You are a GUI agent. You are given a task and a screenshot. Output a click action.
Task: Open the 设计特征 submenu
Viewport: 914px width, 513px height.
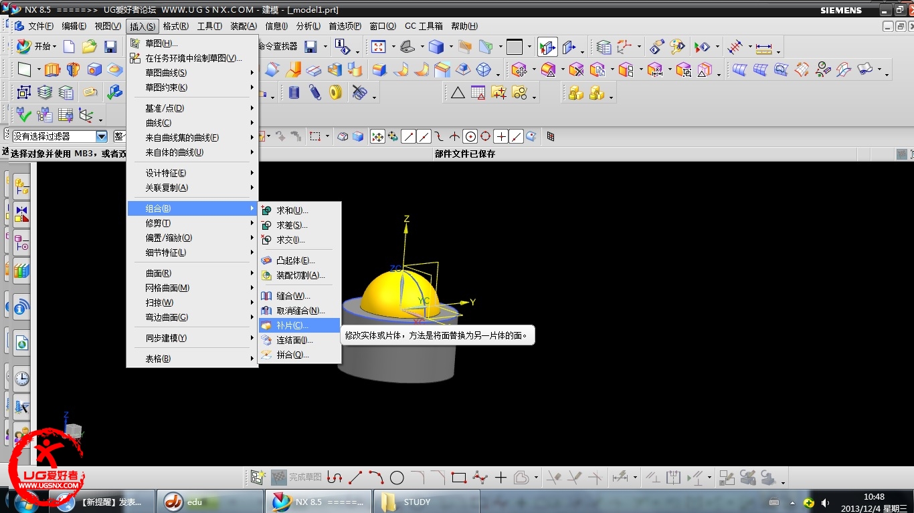[192, 173]
